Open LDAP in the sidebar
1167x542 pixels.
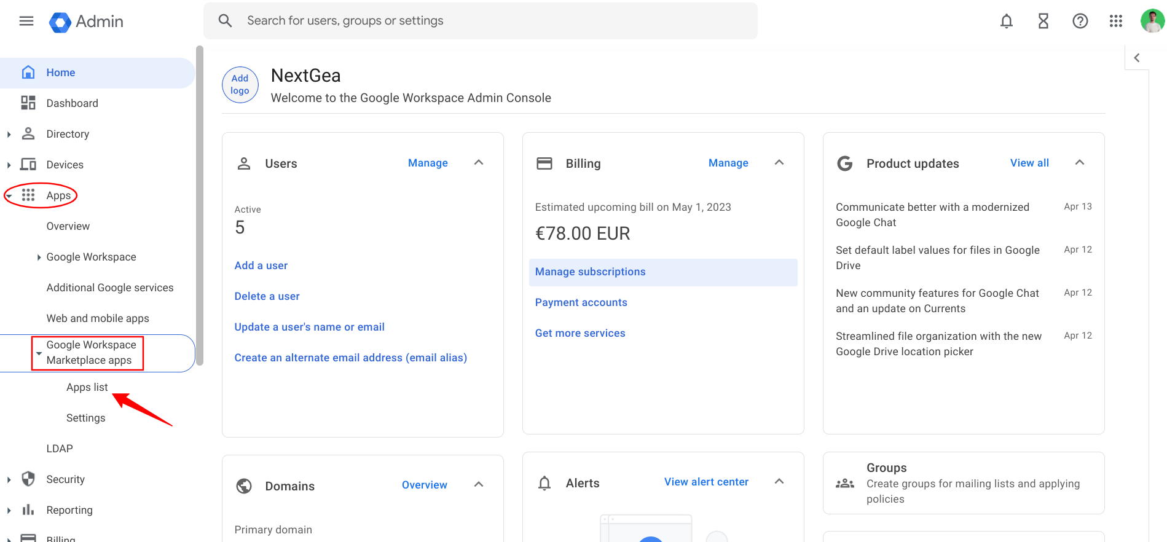click(x=60, y=449)
